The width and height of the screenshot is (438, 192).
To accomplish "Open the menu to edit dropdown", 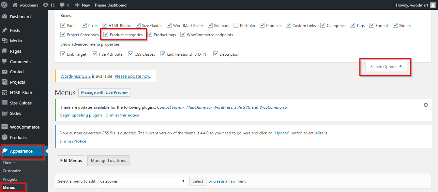I will pos(143,181).
